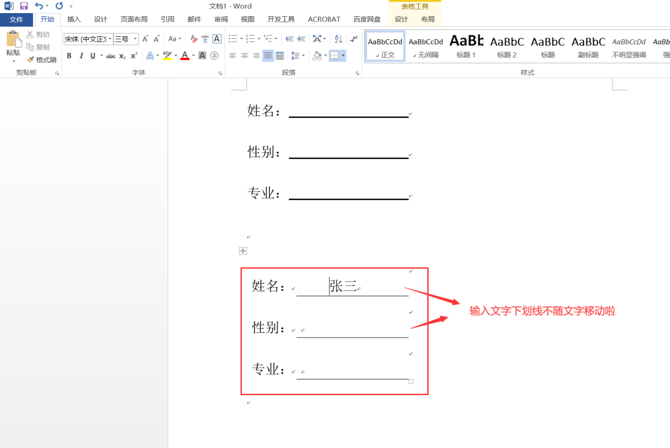Click the Shading paint bucket

click(316, 55)
